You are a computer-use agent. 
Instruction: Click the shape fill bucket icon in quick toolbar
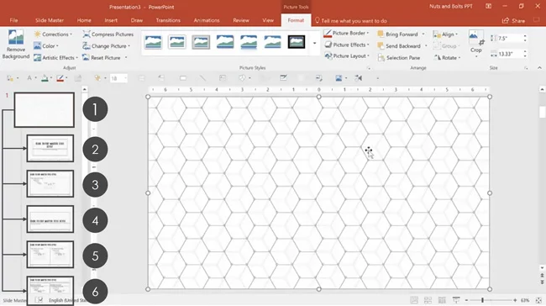pos(45,78)
